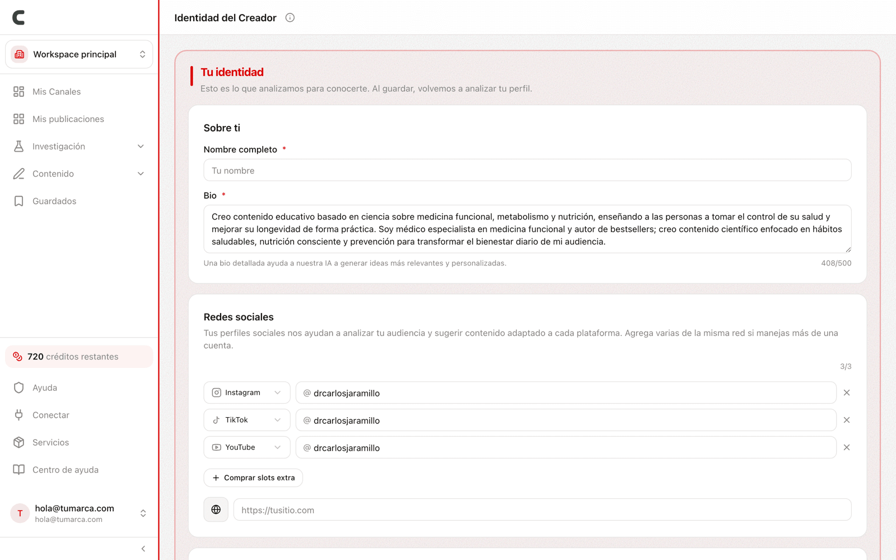This screenshot has height=560, width=896.
Task: Focus the Nombre completo field
Action: tap(528, 170)
